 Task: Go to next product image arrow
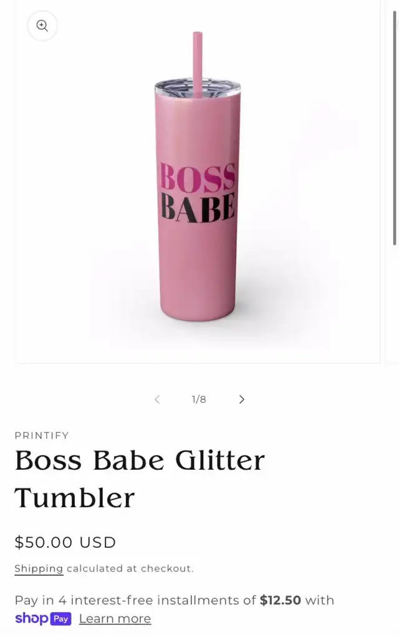pos(242,399)
